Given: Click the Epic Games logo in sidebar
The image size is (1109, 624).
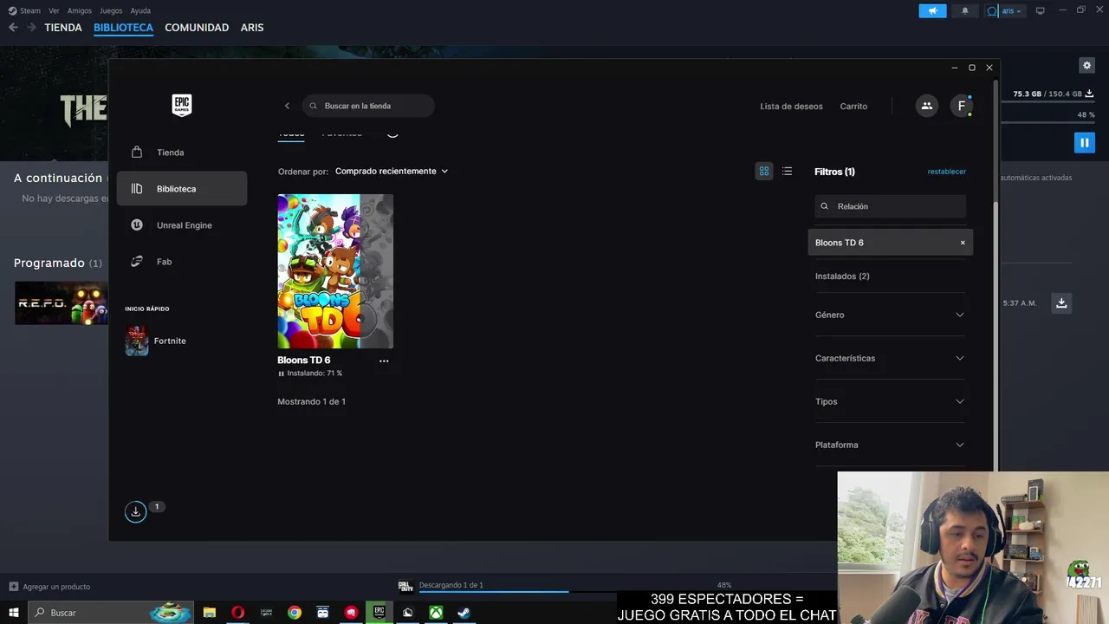Looking at the screenshot, I should (x=181, y=105).
